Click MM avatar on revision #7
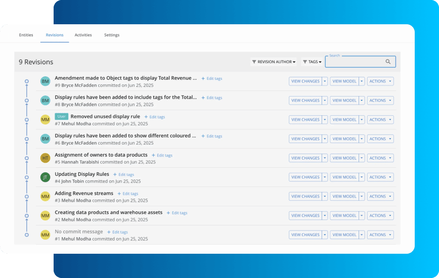 point(45,120)
